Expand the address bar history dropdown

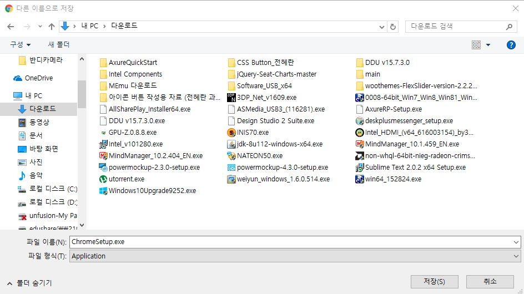pos(382,27)
